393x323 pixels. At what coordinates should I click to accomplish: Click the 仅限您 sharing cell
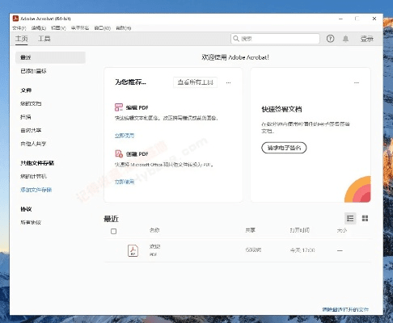(253, 250)
